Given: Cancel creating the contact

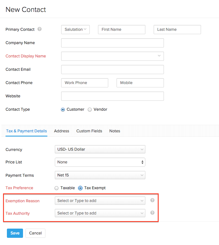Looking at the screenshot, I should [35, 233].
